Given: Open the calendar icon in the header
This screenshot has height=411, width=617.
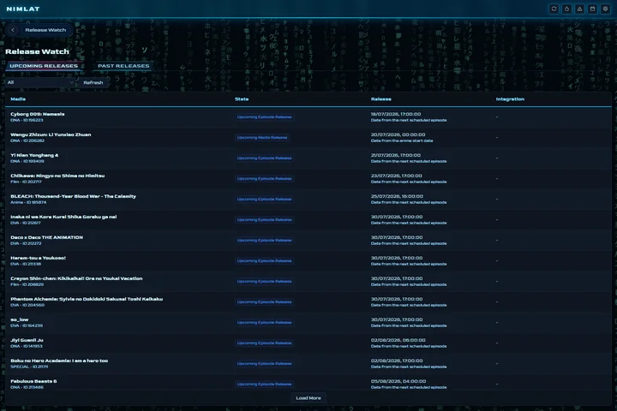Looking at the screenshot, I should [x=592, y=9].
